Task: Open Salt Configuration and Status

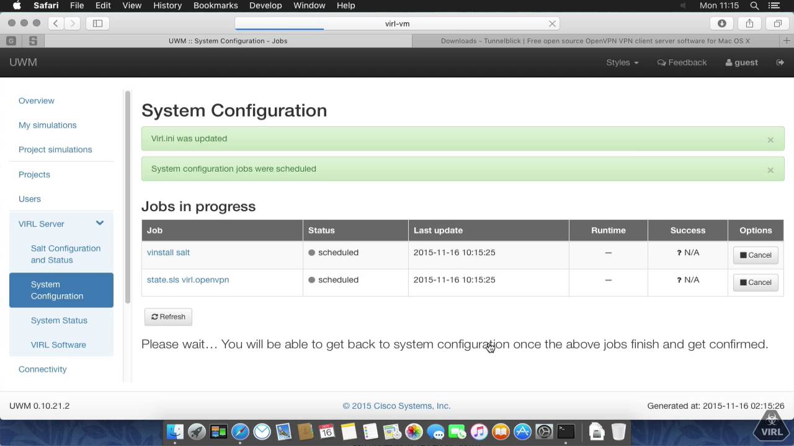Action: pyautogui.click(x=66, y=254)
